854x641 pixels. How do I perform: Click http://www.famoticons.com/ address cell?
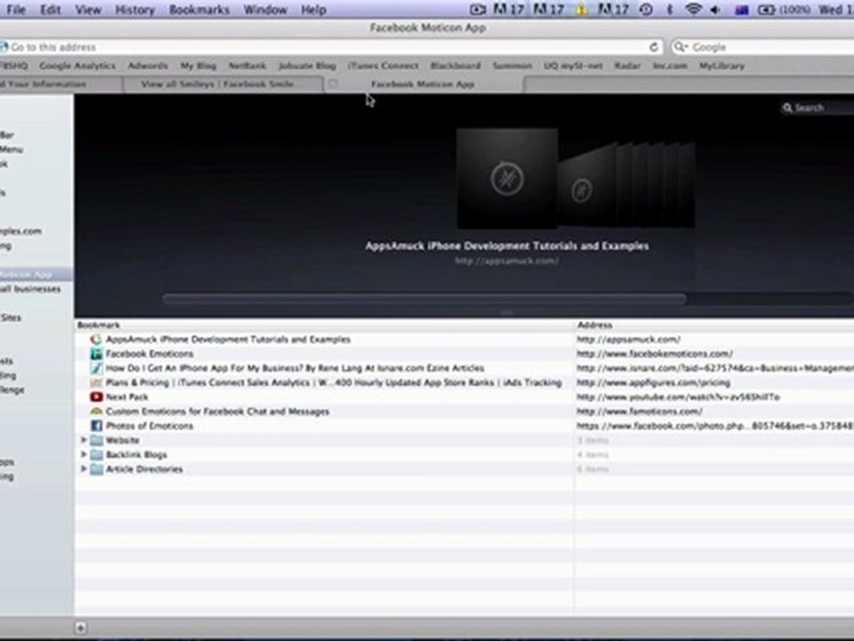pyautogui.click(x=640, y=411)
